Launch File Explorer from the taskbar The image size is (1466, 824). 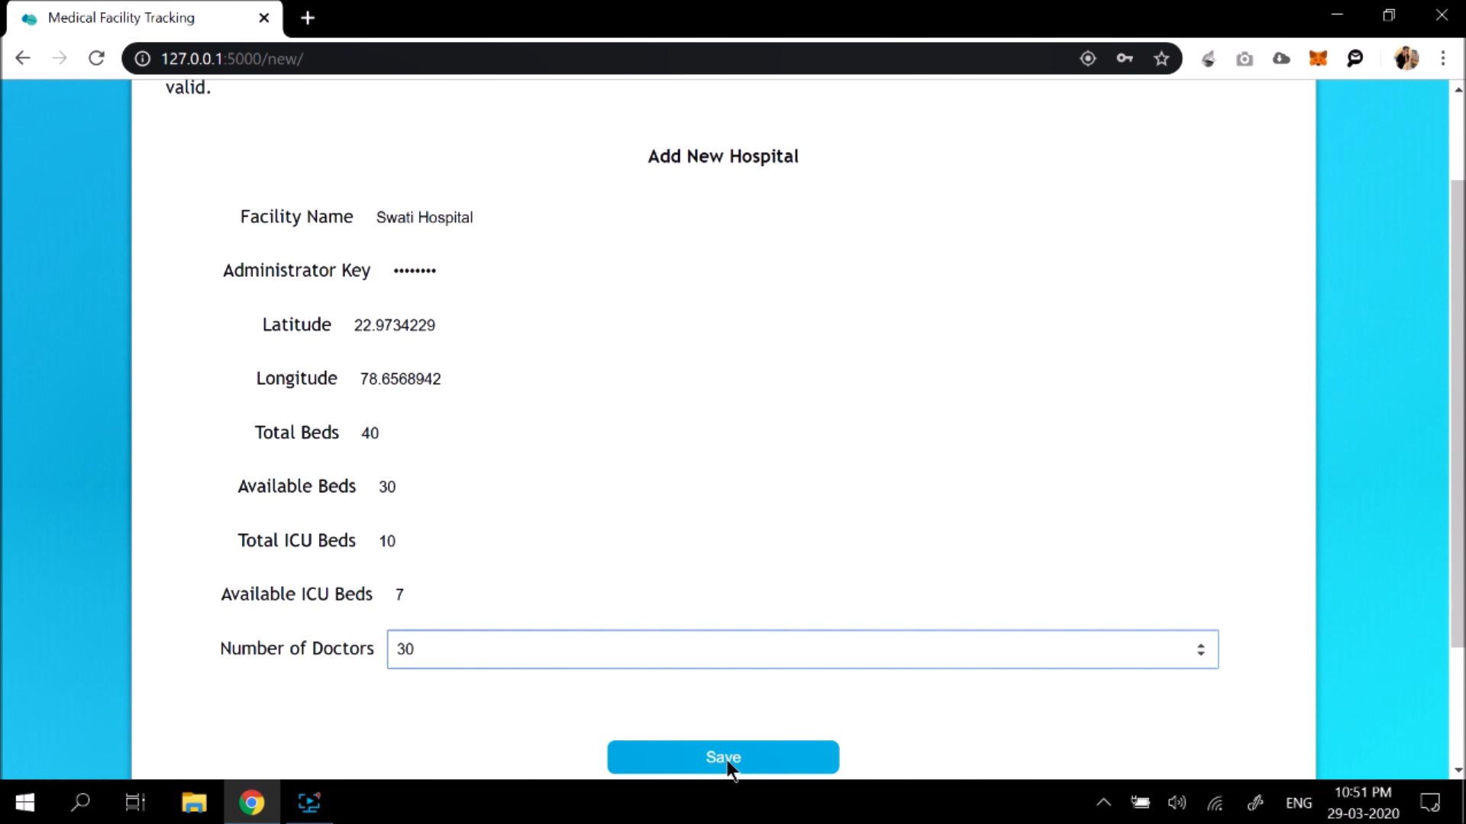point(194,802)
